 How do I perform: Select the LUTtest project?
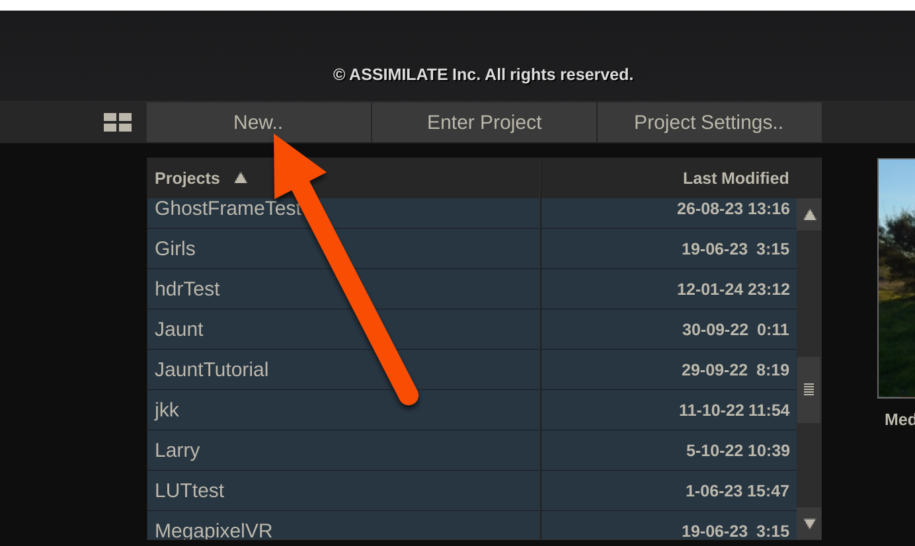click(190, 491)
